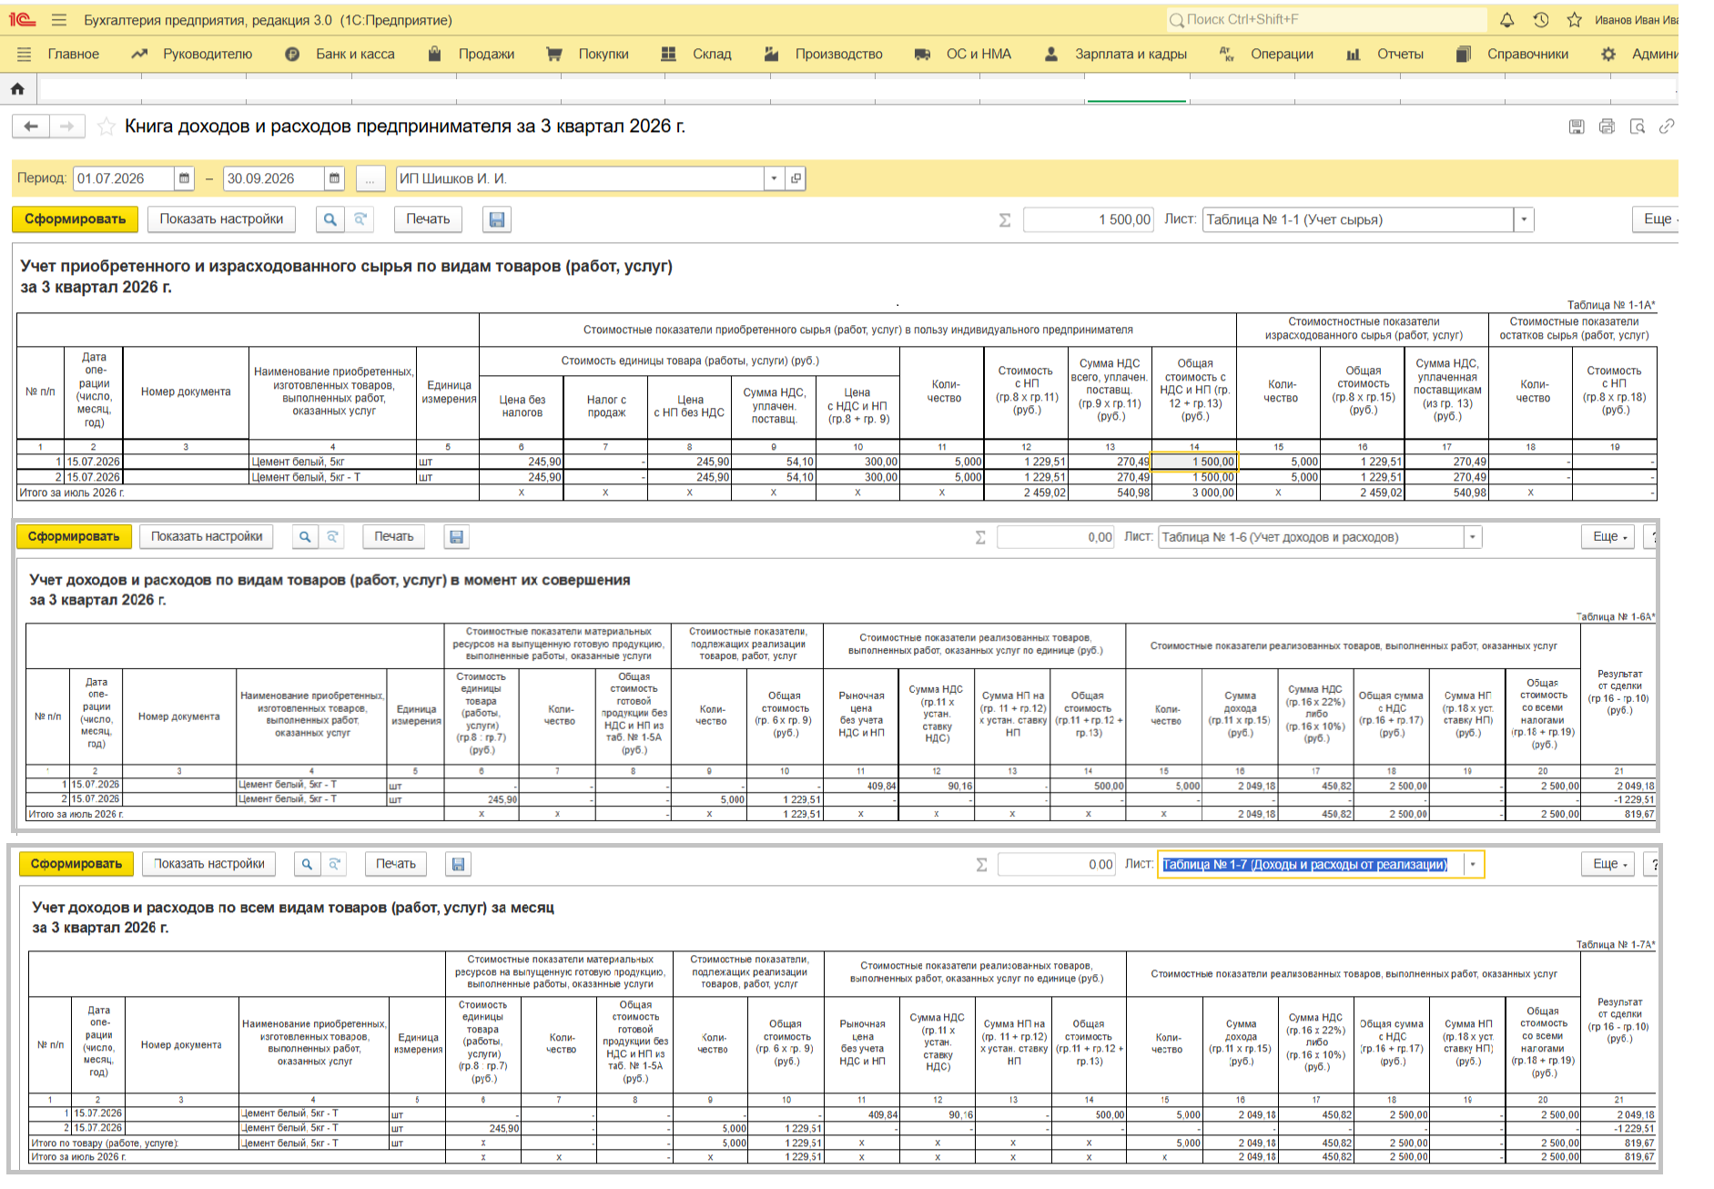The image size is (1714, 1189).
Task: Click Сформировать in Таблица 1-7 toolbar
Action: point(76,864)
